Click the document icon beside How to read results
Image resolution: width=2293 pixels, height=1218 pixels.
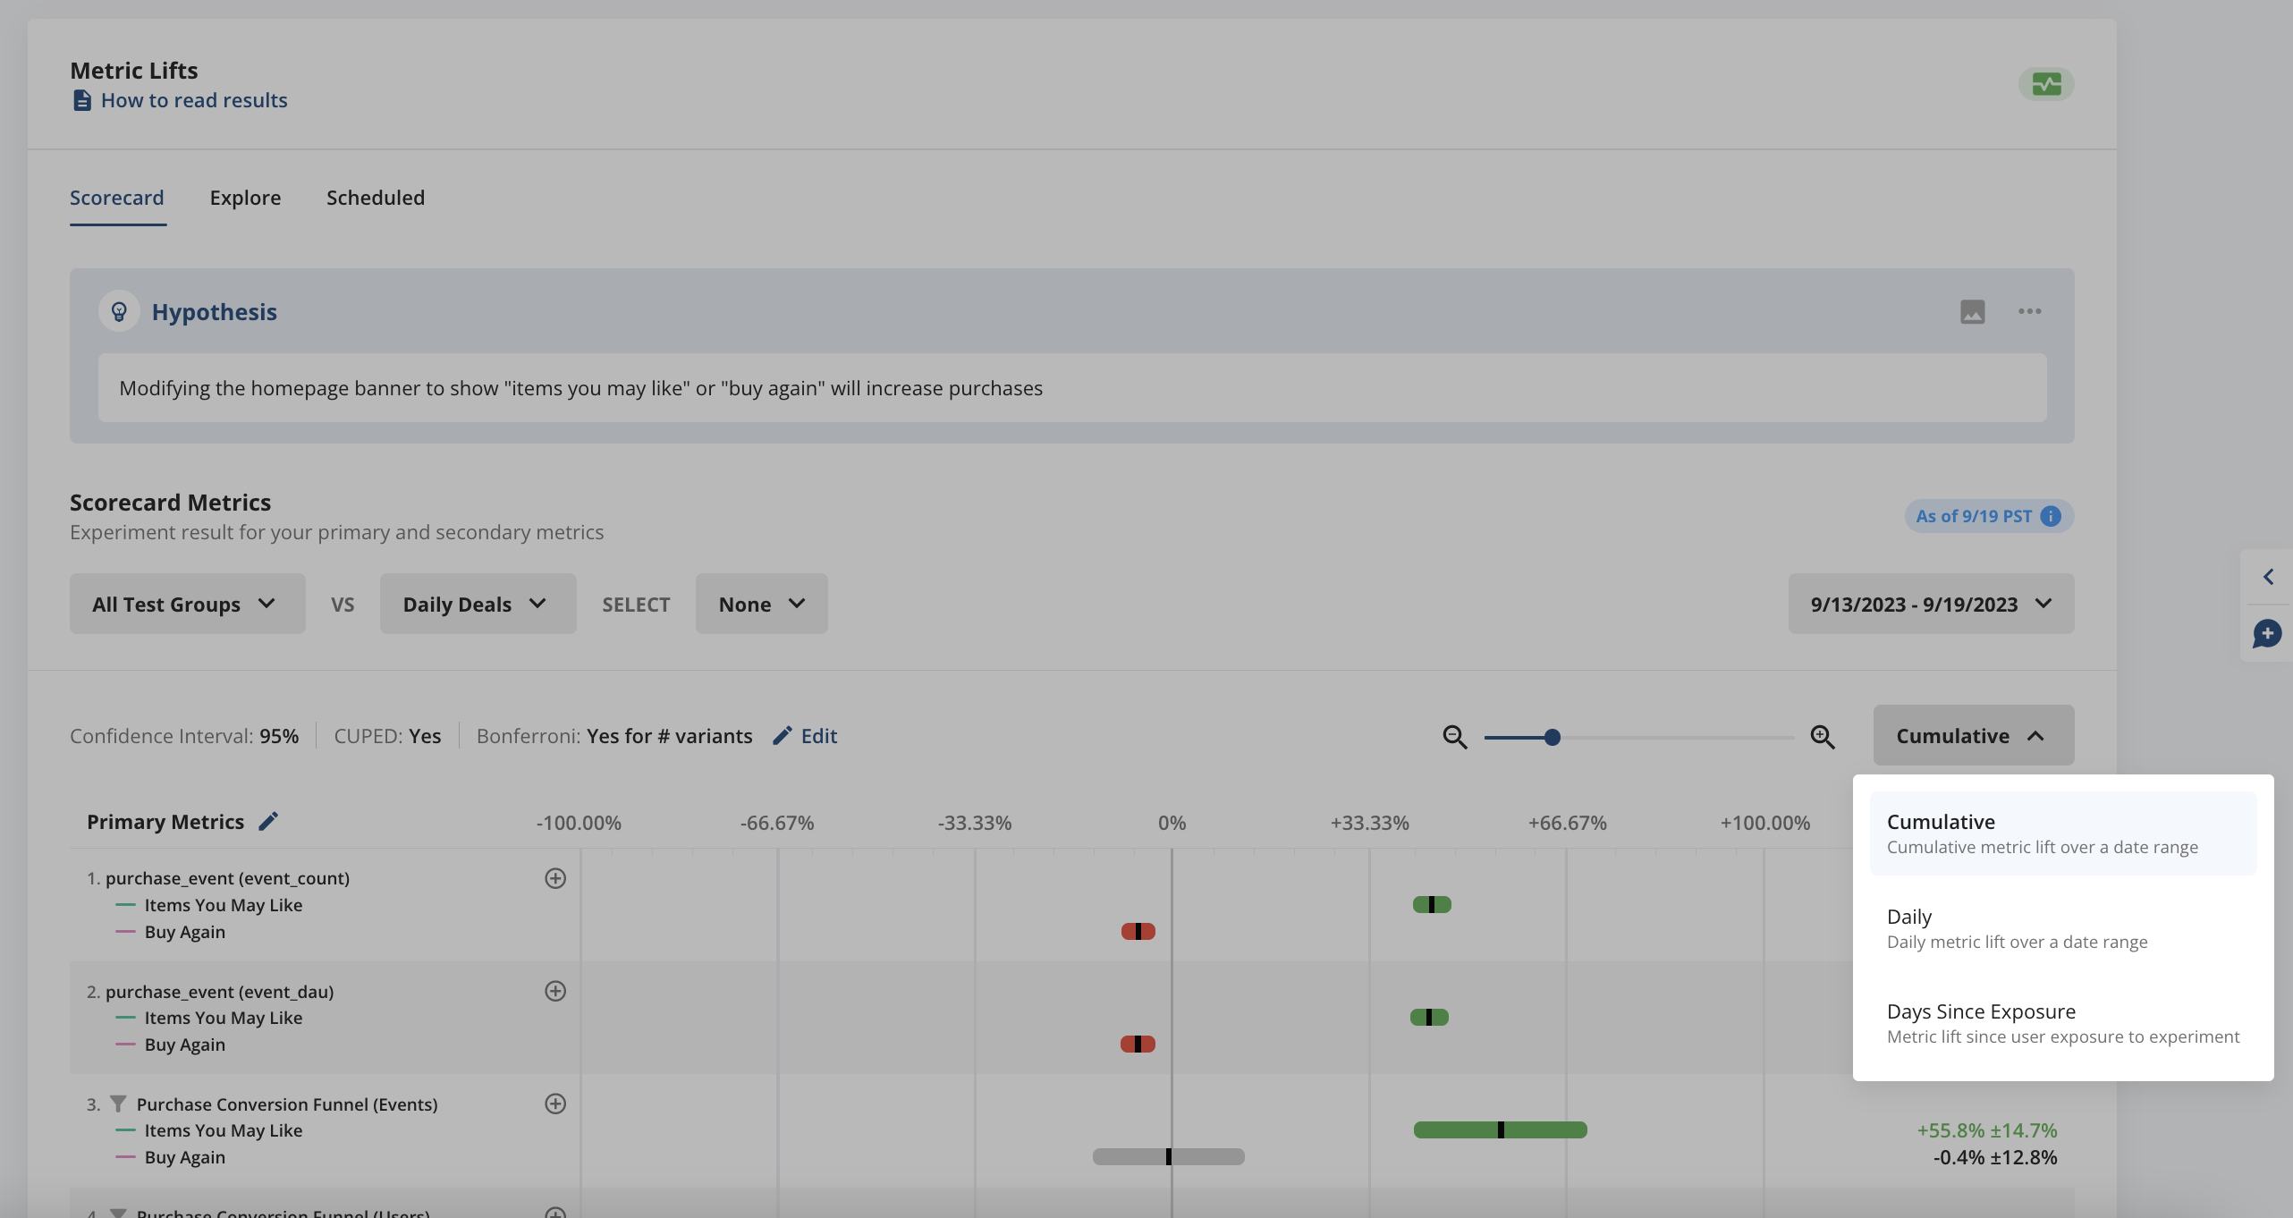coord(81,100)
